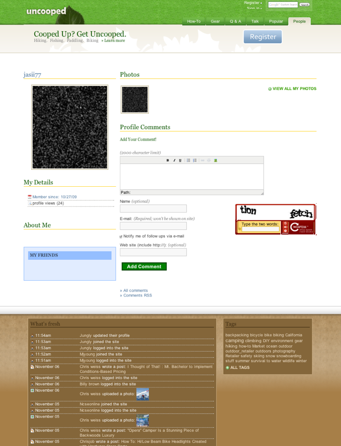Click the snowboarding tag
341x446 pixels.
(289, 356)
